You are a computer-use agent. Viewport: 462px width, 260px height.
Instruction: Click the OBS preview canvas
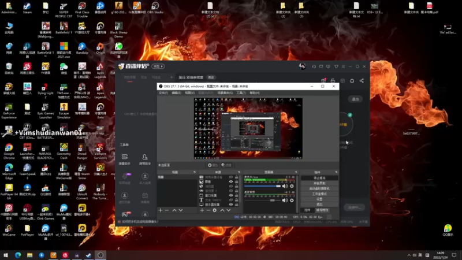point(248,128)
